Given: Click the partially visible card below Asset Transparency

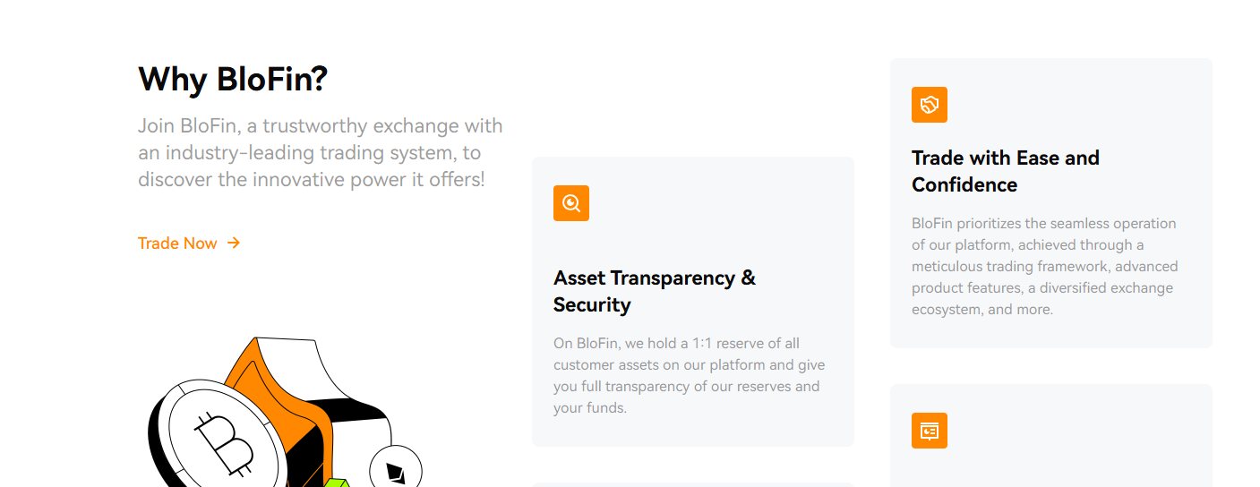Looking at the screenshot, I should click(x=693, y=484).
